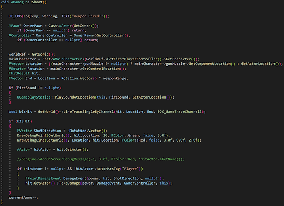Select the ECC_GameTraceChannel2 argument

coord(179,112)
